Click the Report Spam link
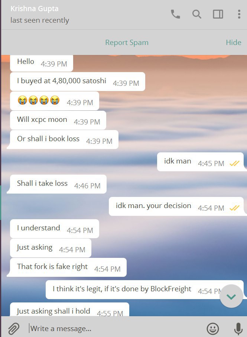The width and height of the screenshot is (247, 337). point(127,42)
